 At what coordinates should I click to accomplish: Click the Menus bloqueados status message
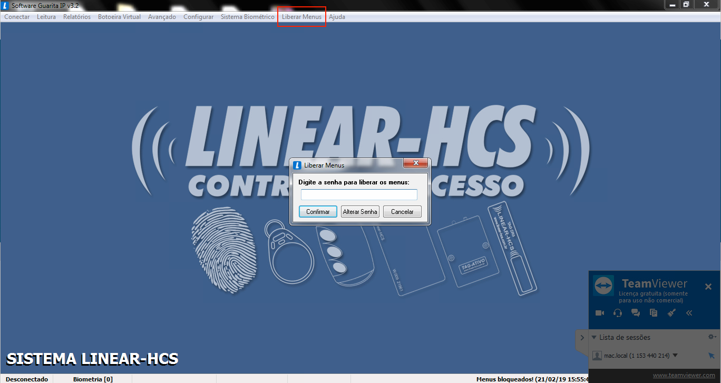[x=532, y=379]
